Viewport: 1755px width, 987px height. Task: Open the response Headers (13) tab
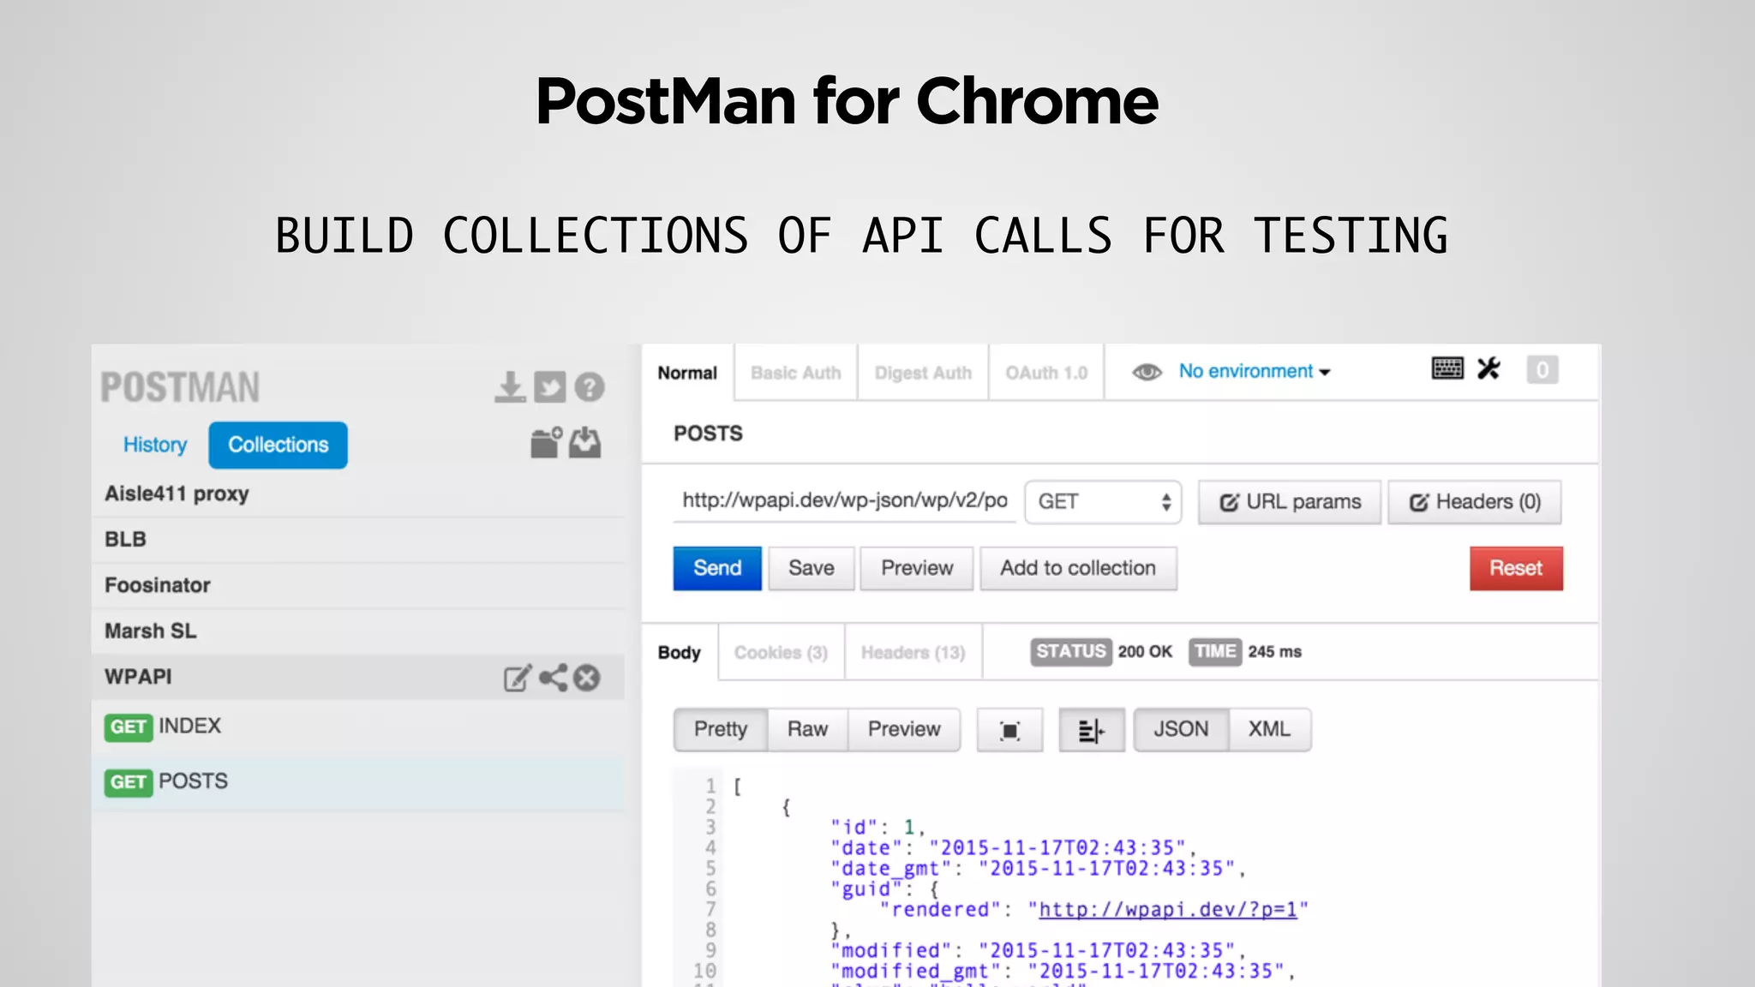pyautogui.click(x=913, y=653)
